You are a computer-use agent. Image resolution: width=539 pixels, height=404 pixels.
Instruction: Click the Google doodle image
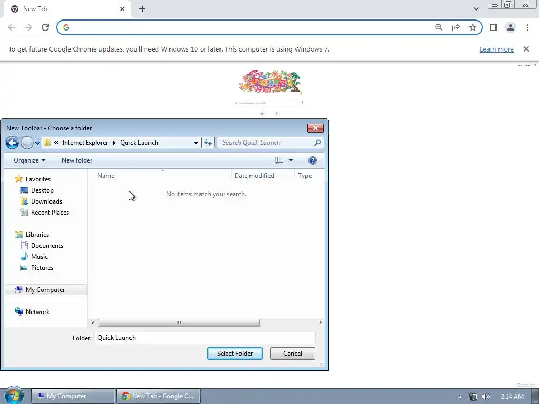point(270,82)
